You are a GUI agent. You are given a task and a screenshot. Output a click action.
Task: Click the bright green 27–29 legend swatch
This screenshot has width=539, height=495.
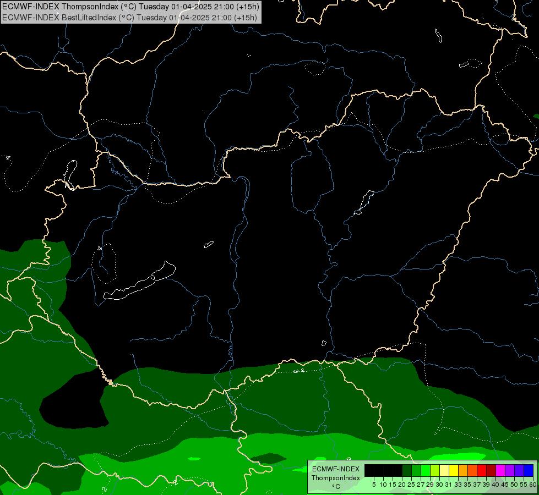coord(426,470)
